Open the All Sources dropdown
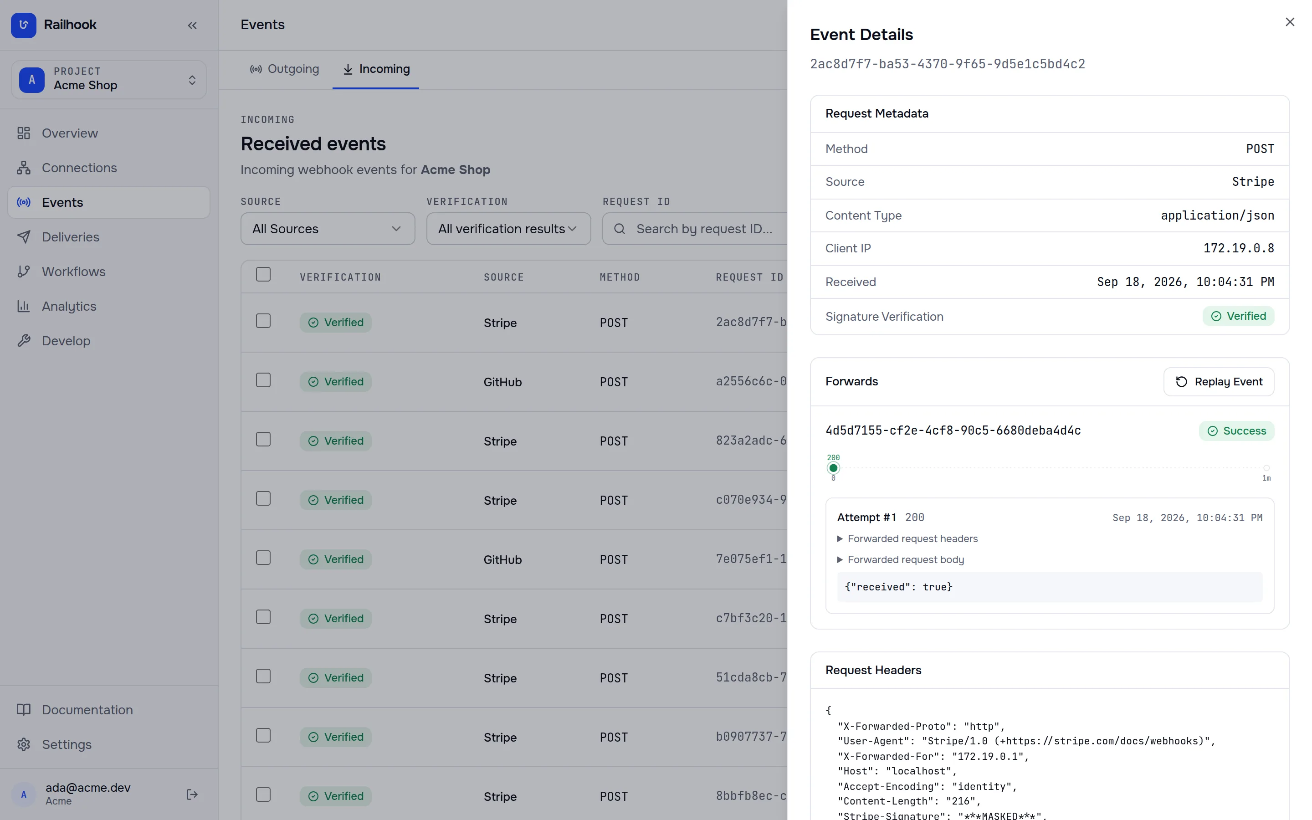Image resolution: width=1312 pixels, height=820 pixels. point(328,229)
